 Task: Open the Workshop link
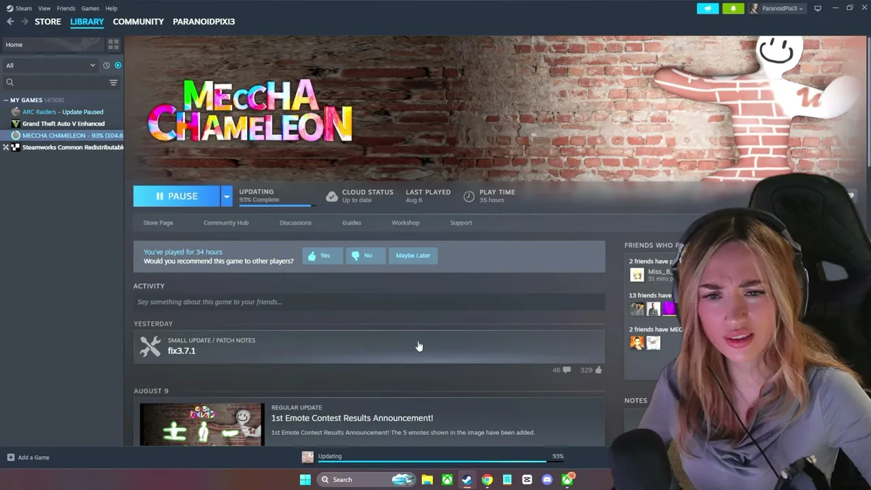pyautogui.click(x=406, y=223)
